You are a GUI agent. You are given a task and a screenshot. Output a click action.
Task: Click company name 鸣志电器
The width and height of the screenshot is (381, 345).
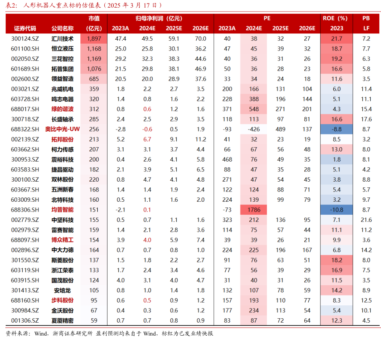[x=62, y=99]
